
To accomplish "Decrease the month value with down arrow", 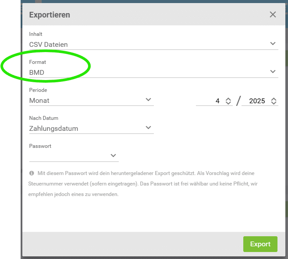I will pos(228,103).
